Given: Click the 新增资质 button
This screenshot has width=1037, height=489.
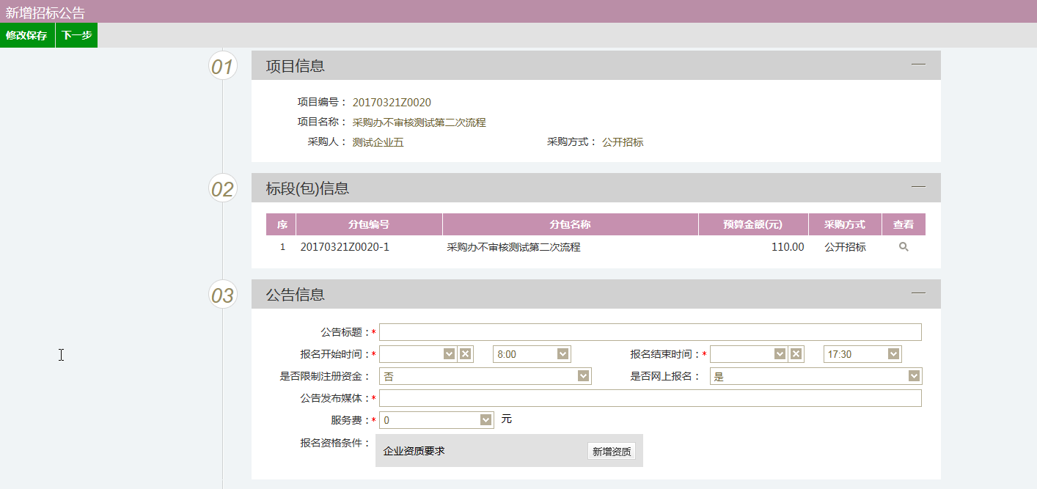Looking at the screenshot, I should [x=611, y=452].
